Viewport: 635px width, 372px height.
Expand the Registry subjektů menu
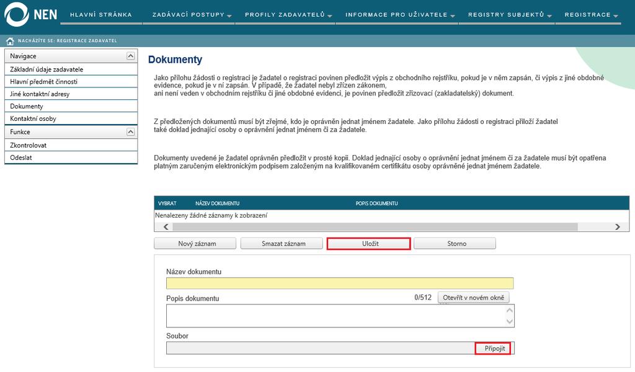510,15
